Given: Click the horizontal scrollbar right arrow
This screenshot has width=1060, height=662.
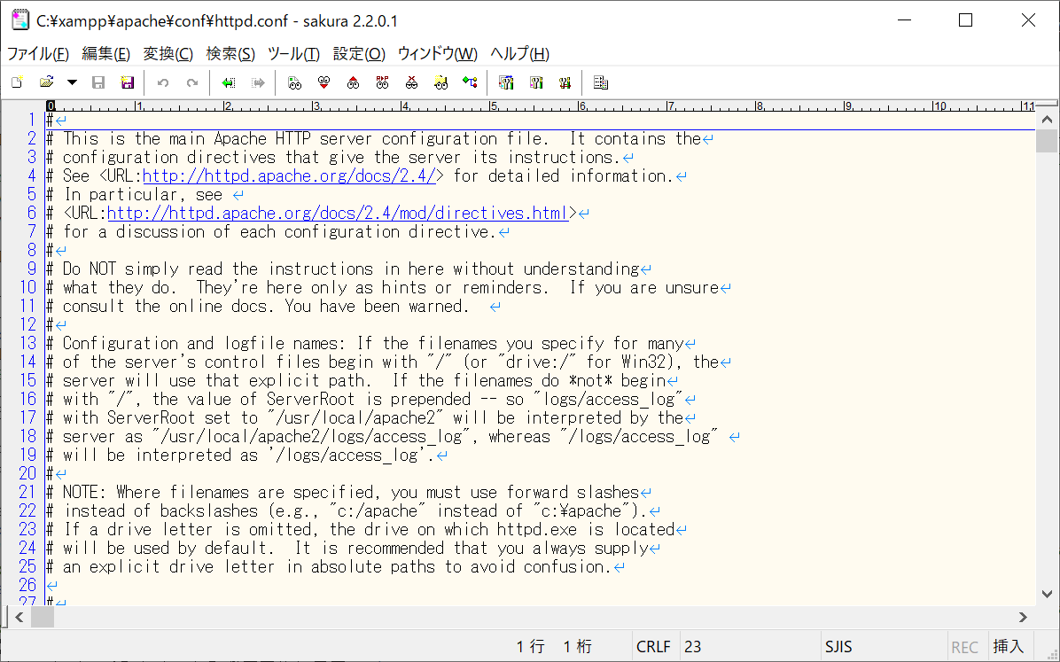Looking at the screenshot, I should pyautogui.click(x=1023, y=617).
